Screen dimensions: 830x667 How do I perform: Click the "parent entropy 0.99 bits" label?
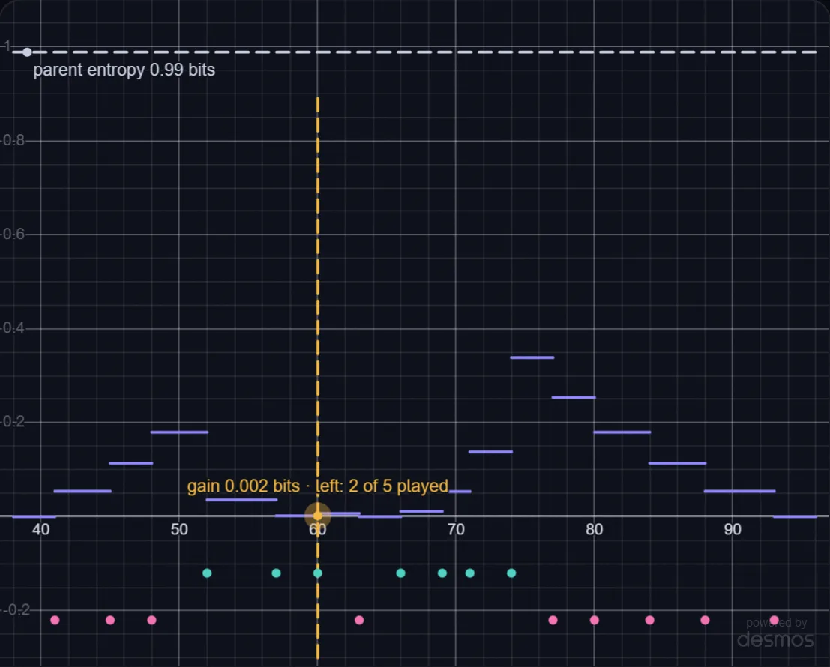click(124, 70)
